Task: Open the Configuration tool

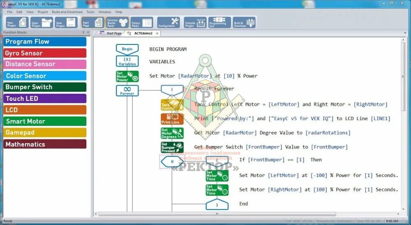Action: 169,23
